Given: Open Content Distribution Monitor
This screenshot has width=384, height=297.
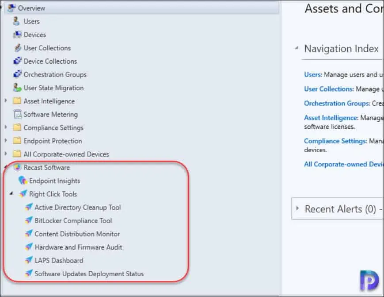Looking at the screenshot, I should (77, 234).
